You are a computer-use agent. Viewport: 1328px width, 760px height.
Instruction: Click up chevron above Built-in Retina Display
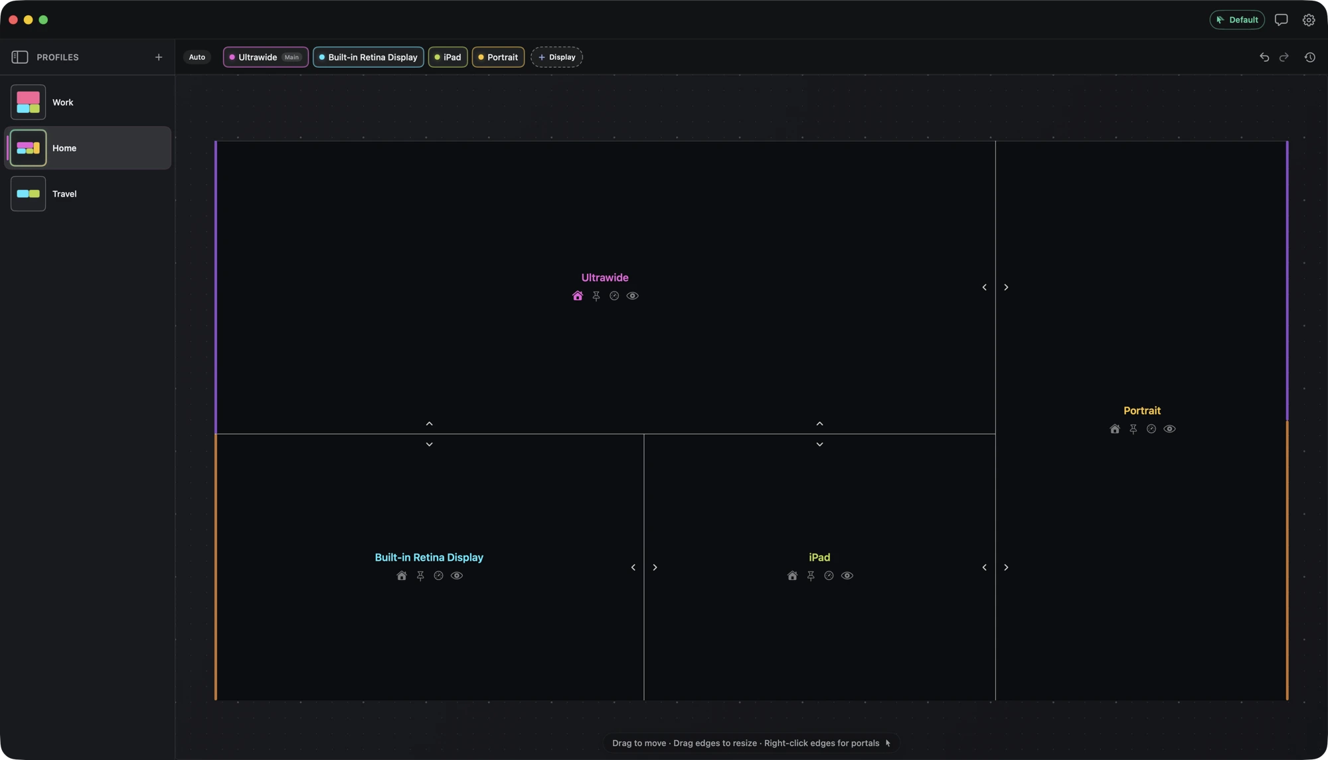click(x=430, y=424)
